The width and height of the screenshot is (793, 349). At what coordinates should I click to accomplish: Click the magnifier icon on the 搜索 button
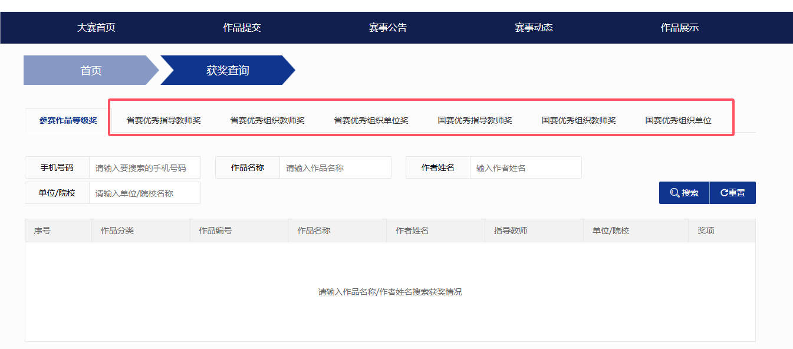pos(673,192)
